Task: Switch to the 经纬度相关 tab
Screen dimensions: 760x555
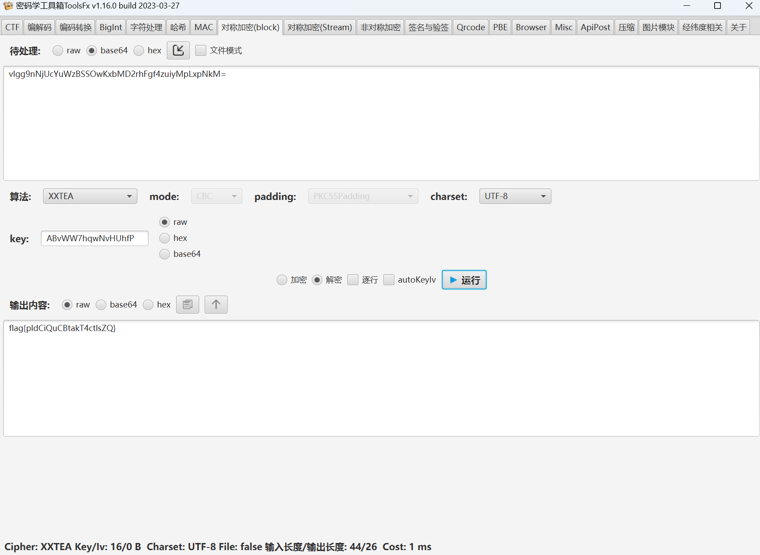Action: [x=703, y=27]
